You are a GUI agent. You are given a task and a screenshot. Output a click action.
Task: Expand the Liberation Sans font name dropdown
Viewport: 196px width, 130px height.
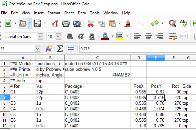pyautogui.click(x=40, y=37)
